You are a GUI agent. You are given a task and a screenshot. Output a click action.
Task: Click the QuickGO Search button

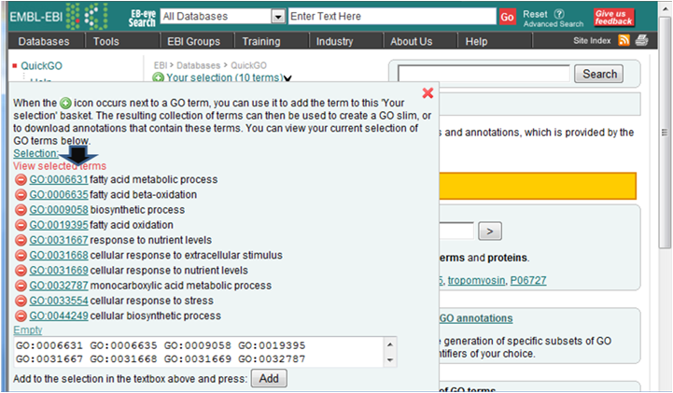599,74
